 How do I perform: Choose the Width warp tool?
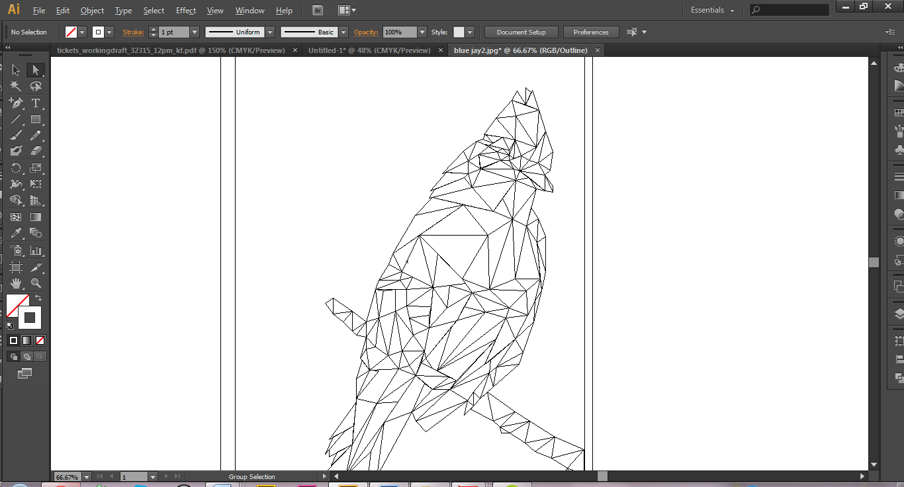coord(16,184)
